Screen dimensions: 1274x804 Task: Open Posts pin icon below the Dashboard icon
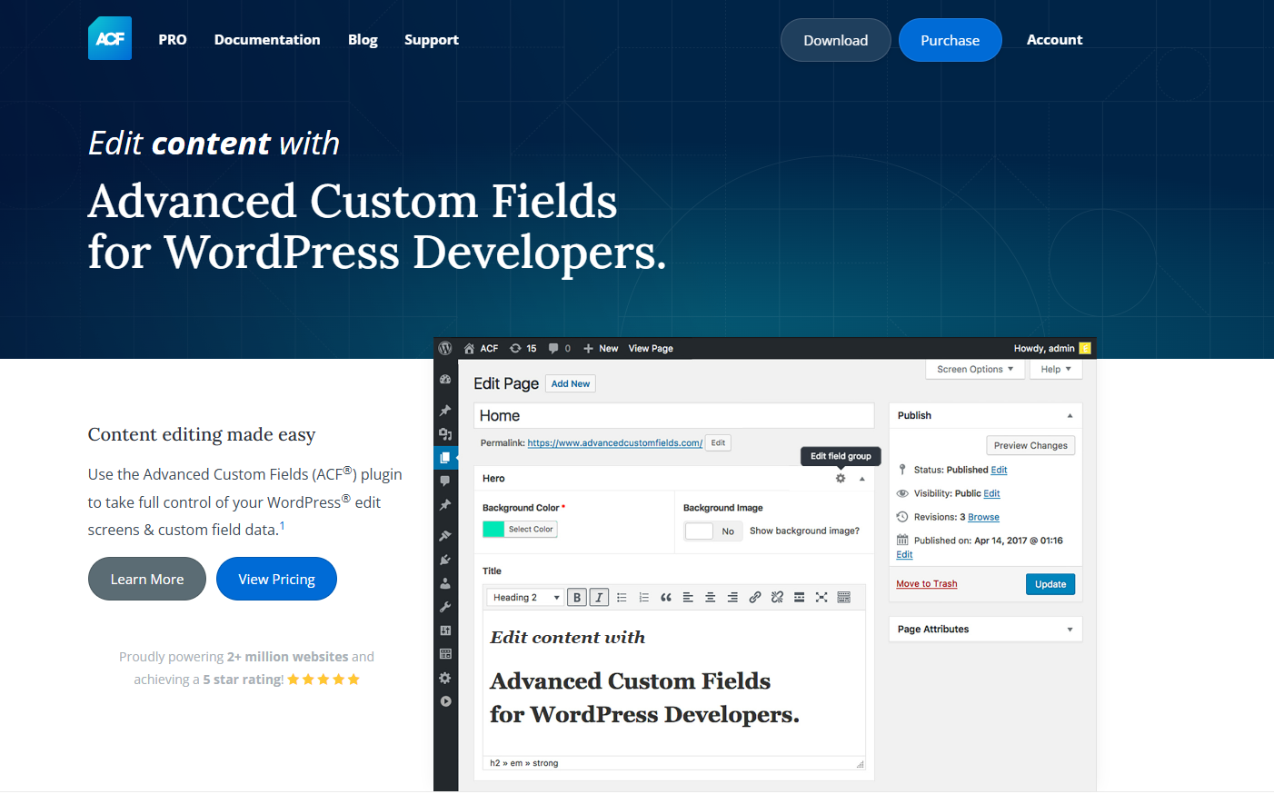tap(445, 411)
